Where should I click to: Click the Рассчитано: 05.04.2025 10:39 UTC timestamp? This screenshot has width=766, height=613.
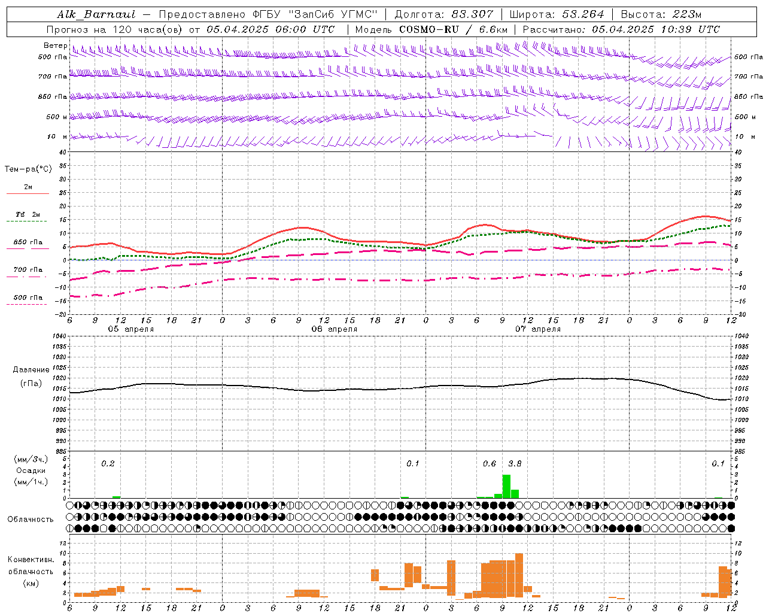pyautogui.click(x=621, y=29)
